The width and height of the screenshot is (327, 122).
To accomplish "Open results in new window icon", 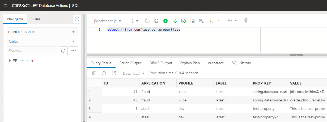I will (x=114, y=73).
